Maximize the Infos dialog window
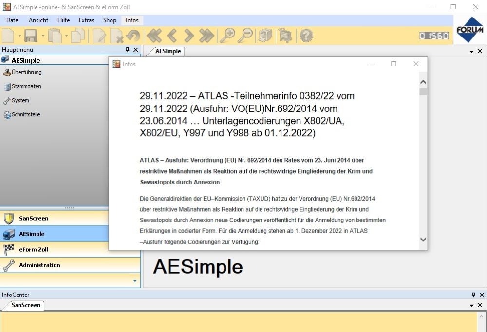This screenshot has width=487, height=332. pos(393,64)
